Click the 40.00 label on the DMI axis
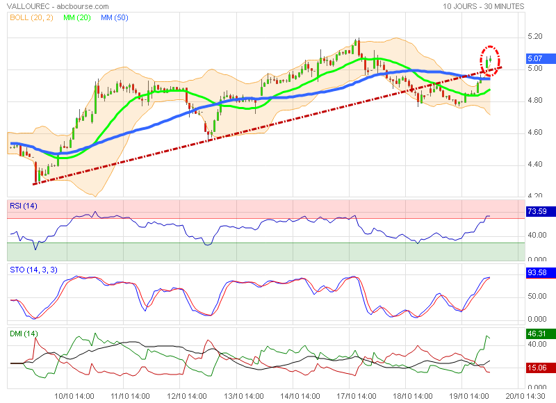 [537, 344]
